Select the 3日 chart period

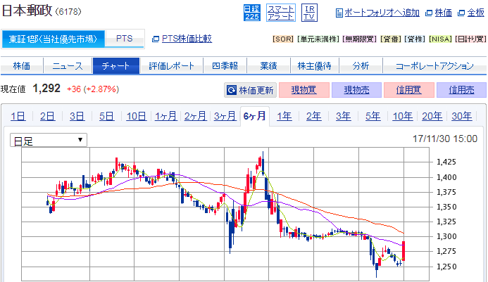77,117
